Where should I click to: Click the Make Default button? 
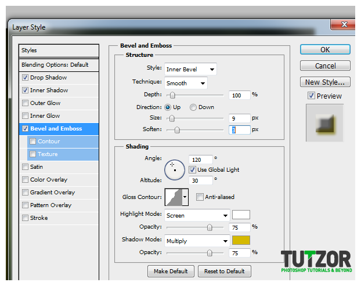pos(171,271)
